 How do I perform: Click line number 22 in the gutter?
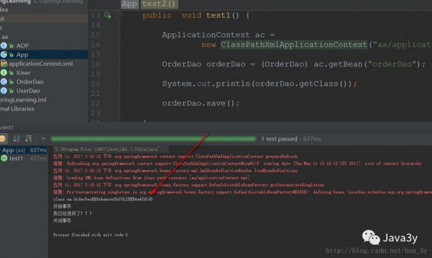[x=95, y=103]
